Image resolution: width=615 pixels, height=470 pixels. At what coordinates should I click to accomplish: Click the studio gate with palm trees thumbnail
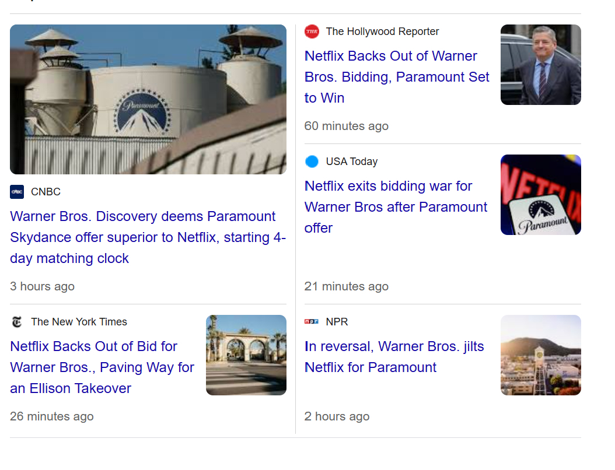[x=246, y=355]
